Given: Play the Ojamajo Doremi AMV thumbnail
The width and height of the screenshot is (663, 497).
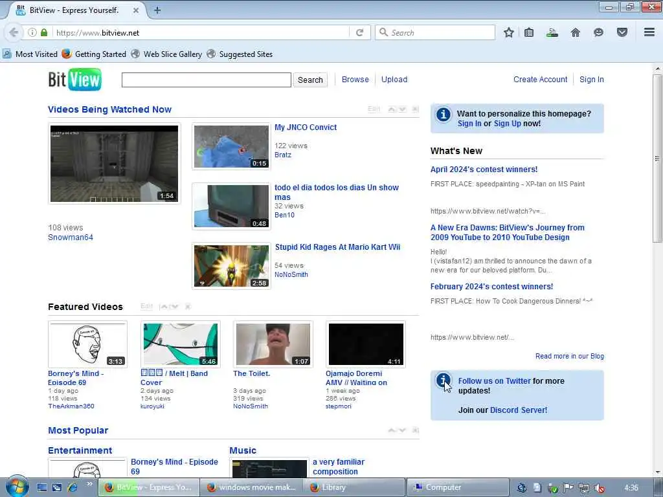Looking at the screenshot, I should coord(366,344).
